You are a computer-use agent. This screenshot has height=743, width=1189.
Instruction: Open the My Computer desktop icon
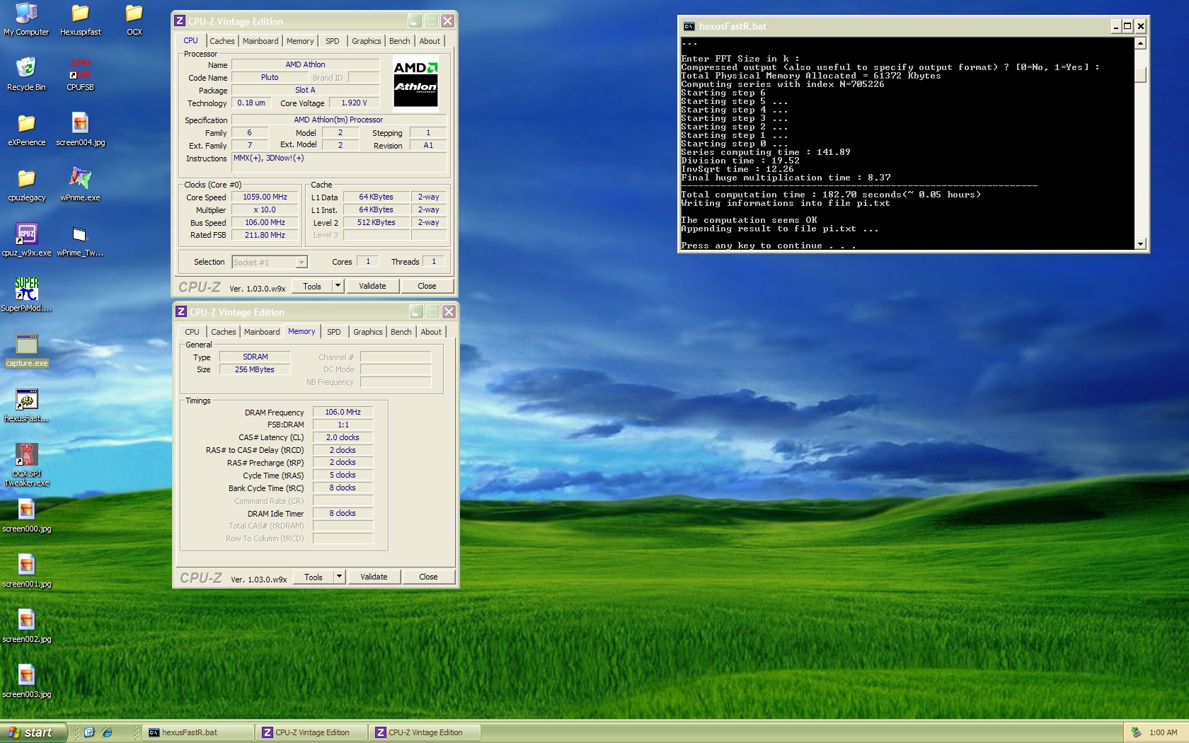point(26,20)
